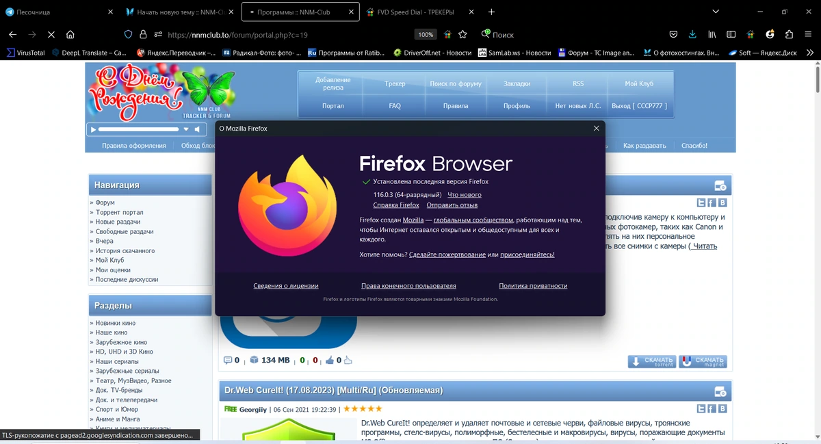Close the Песочница tab
This screenshot has width=821, height=444.
click(x=111, y=12)
